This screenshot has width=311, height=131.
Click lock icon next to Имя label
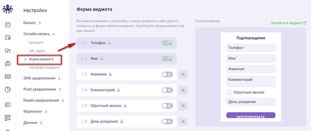click(102, 58)
